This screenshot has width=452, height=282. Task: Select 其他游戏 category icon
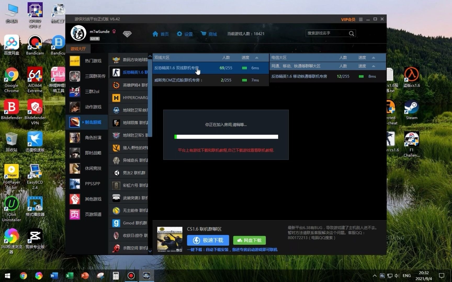pos(75,199)
